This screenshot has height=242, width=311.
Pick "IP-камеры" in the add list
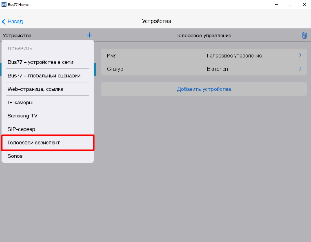(20, 102)
